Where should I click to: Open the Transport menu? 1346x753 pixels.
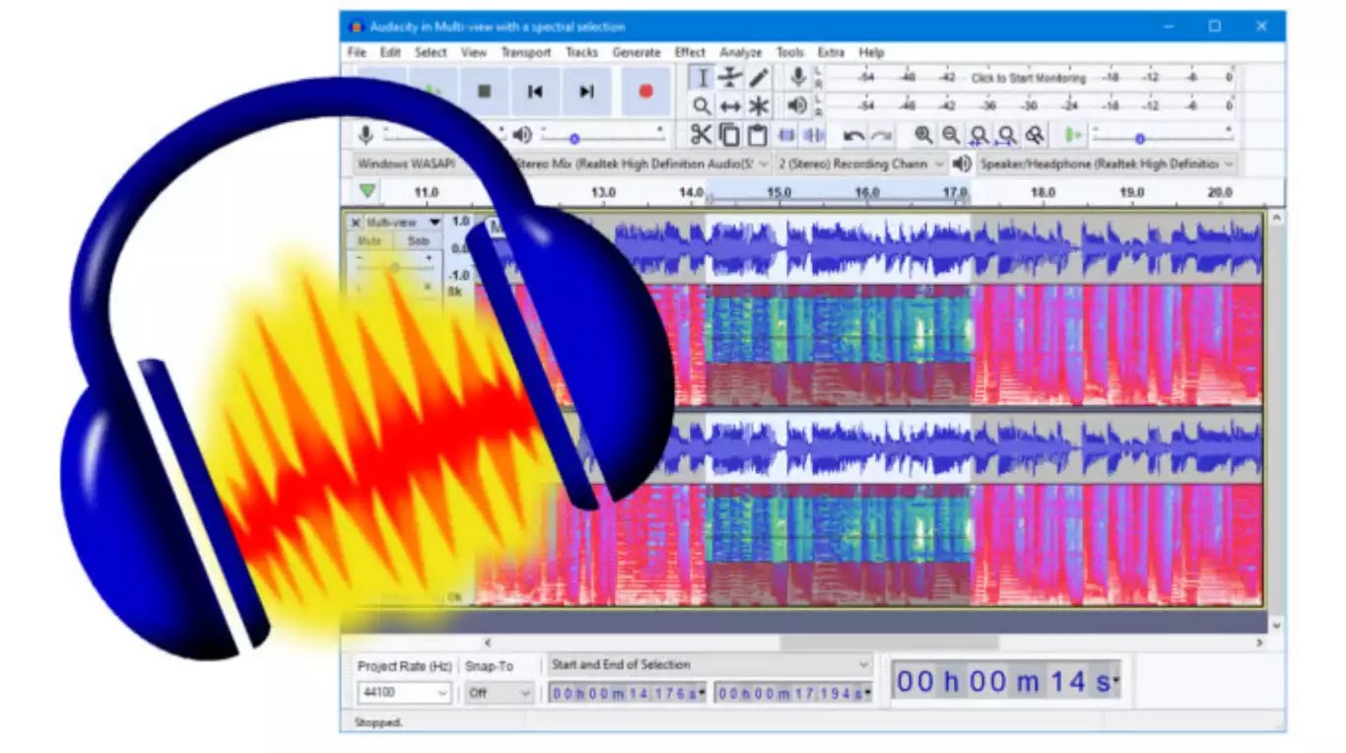526,52
